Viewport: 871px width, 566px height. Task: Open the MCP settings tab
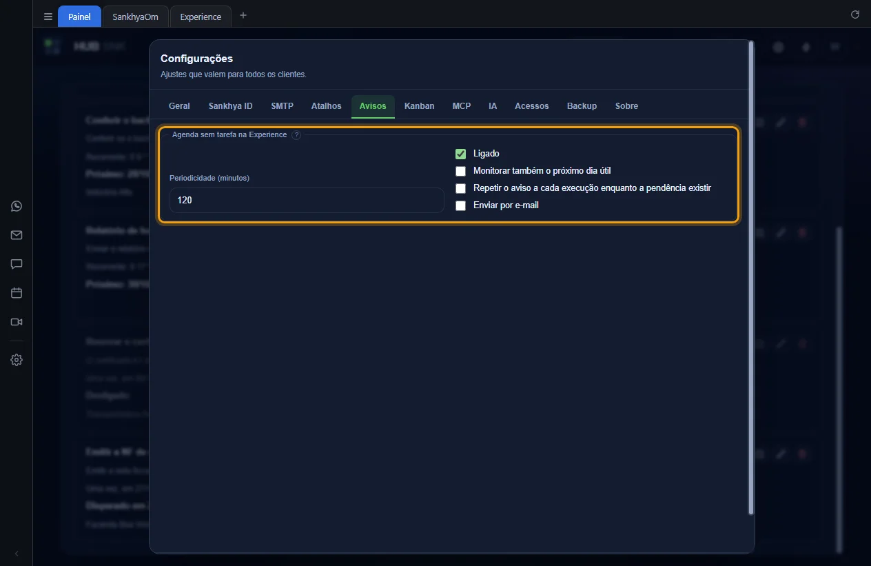coord(462,106)
